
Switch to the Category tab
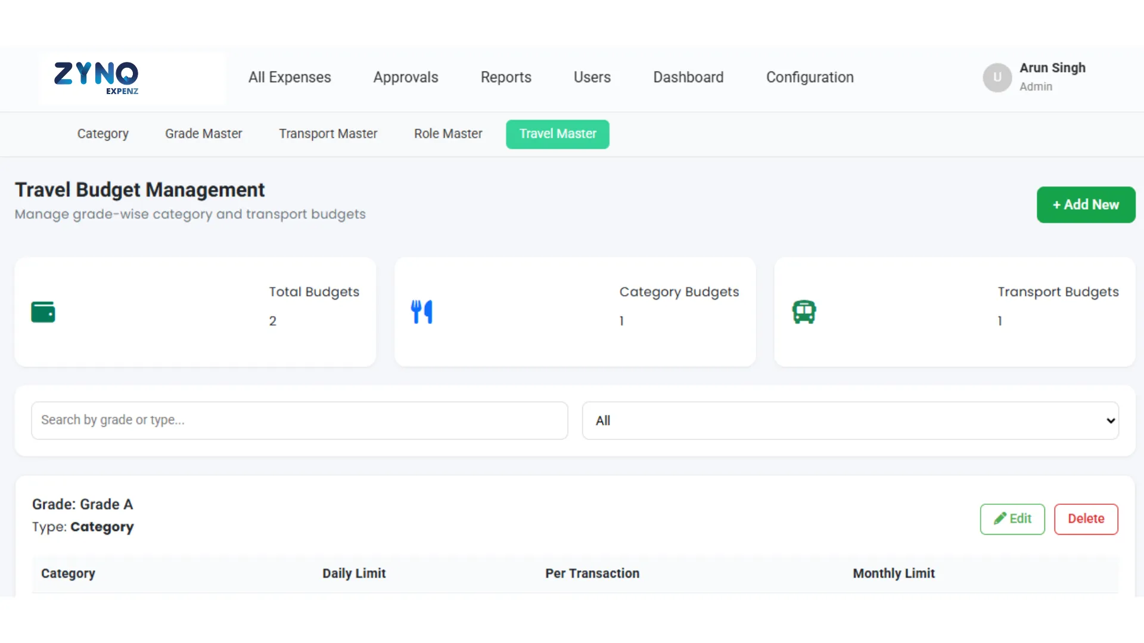click(102, 134)
